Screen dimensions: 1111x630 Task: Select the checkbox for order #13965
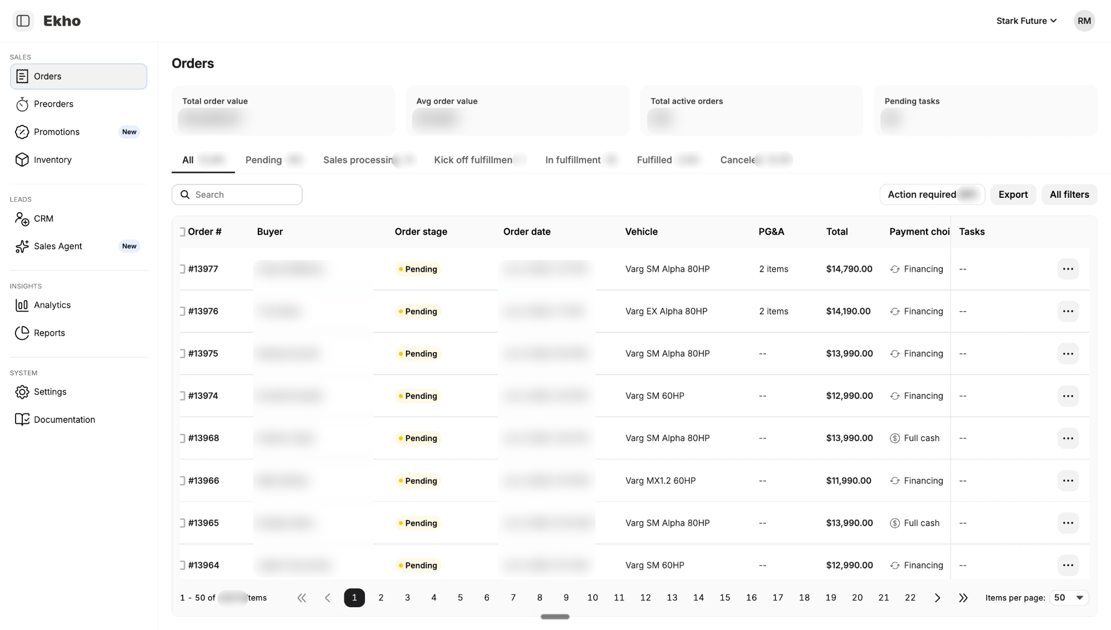(182, 523)
